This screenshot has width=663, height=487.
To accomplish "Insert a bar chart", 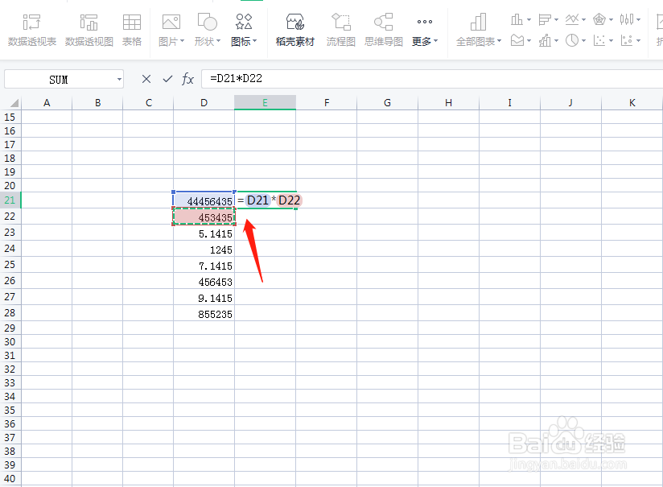I will point(545,19).
